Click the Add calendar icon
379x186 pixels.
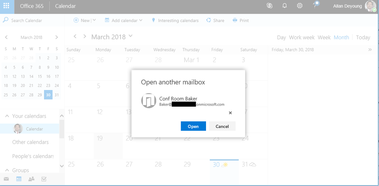point(107,20)
